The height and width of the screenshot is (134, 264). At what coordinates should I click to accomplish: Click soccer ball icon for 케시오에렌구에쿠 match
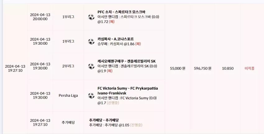[91, 66]
